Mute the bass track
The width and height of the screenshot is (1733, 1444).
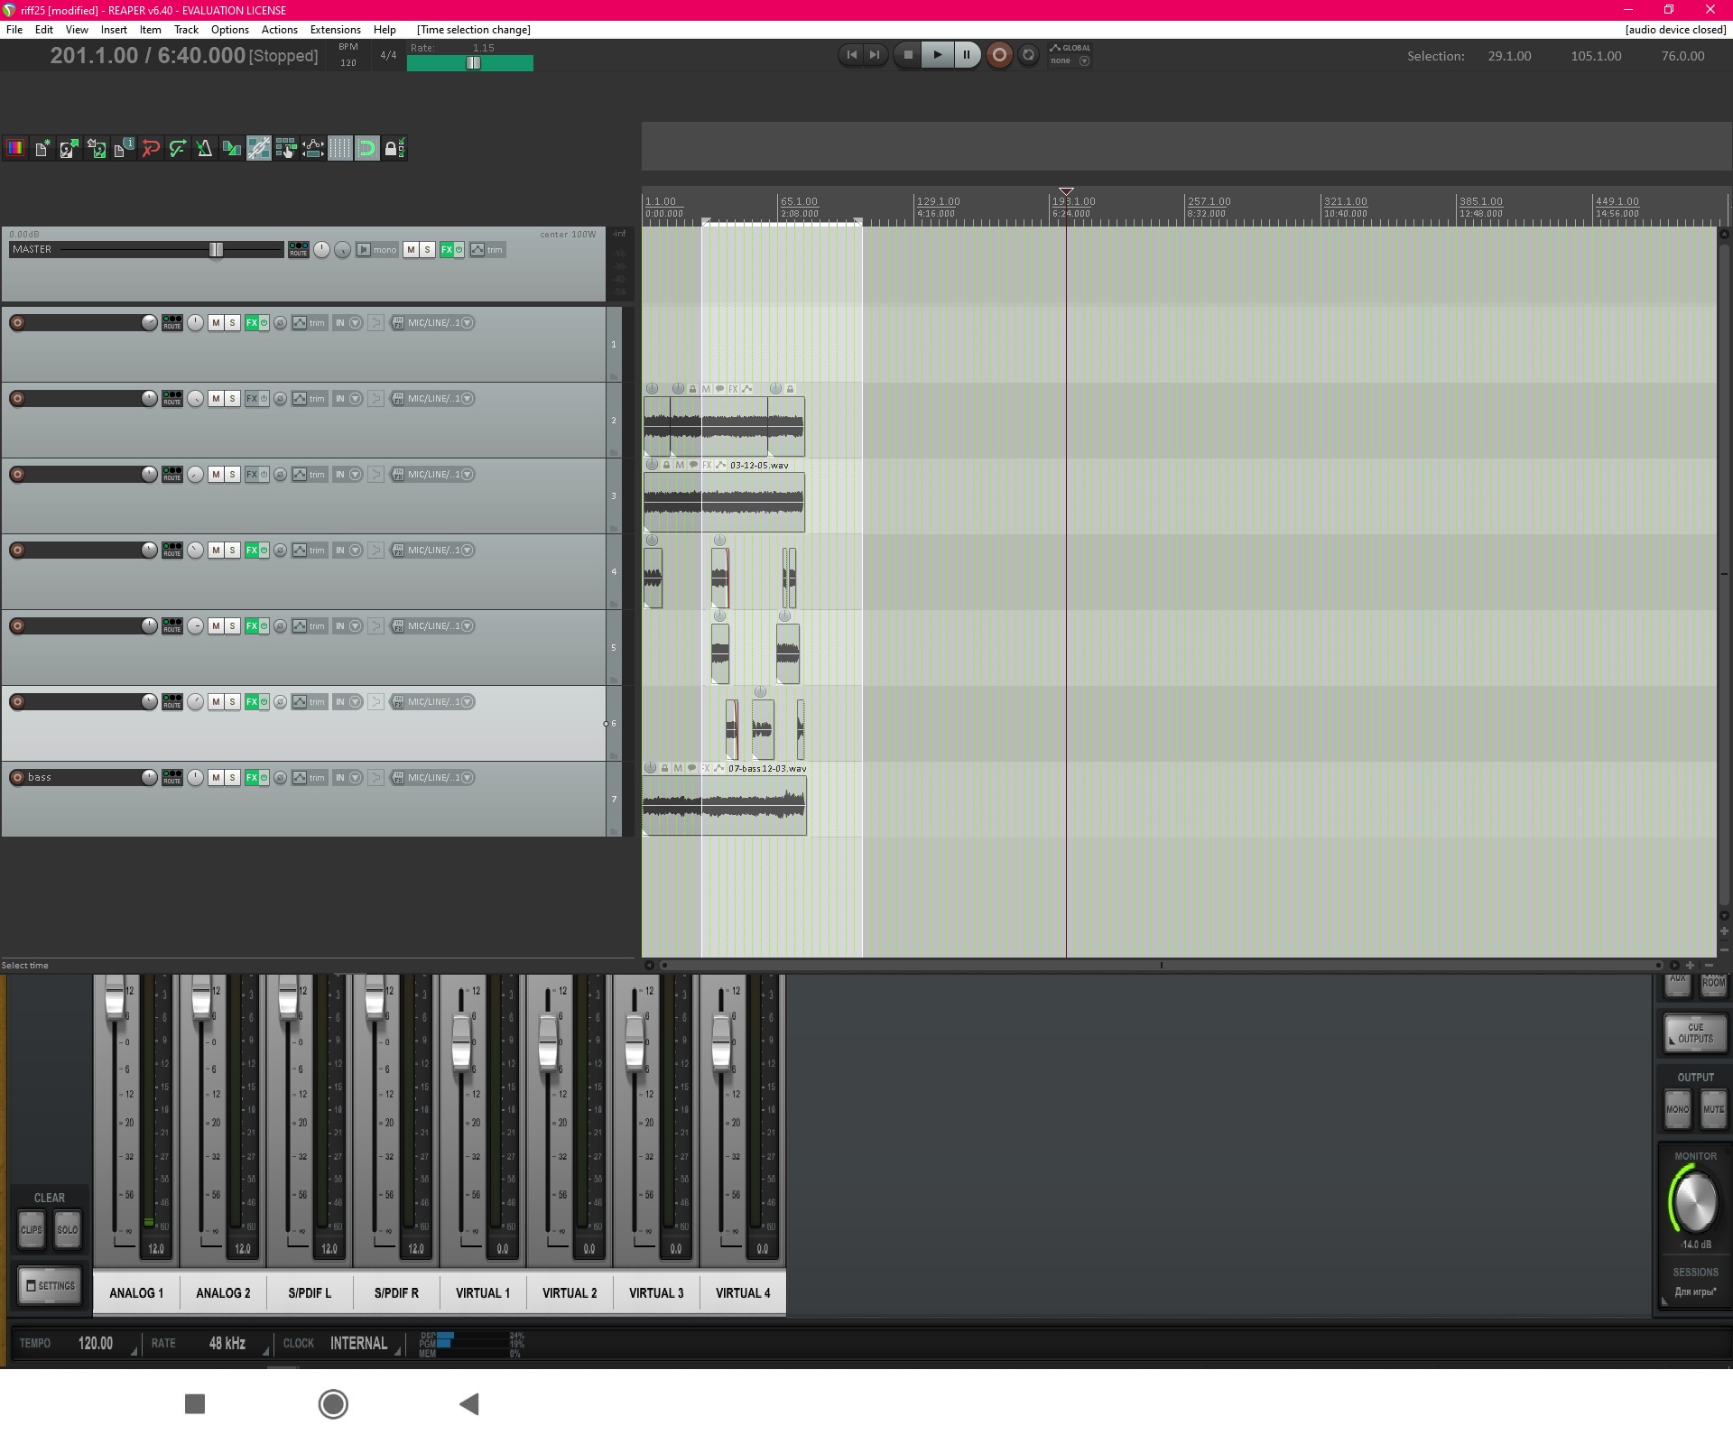216,777
